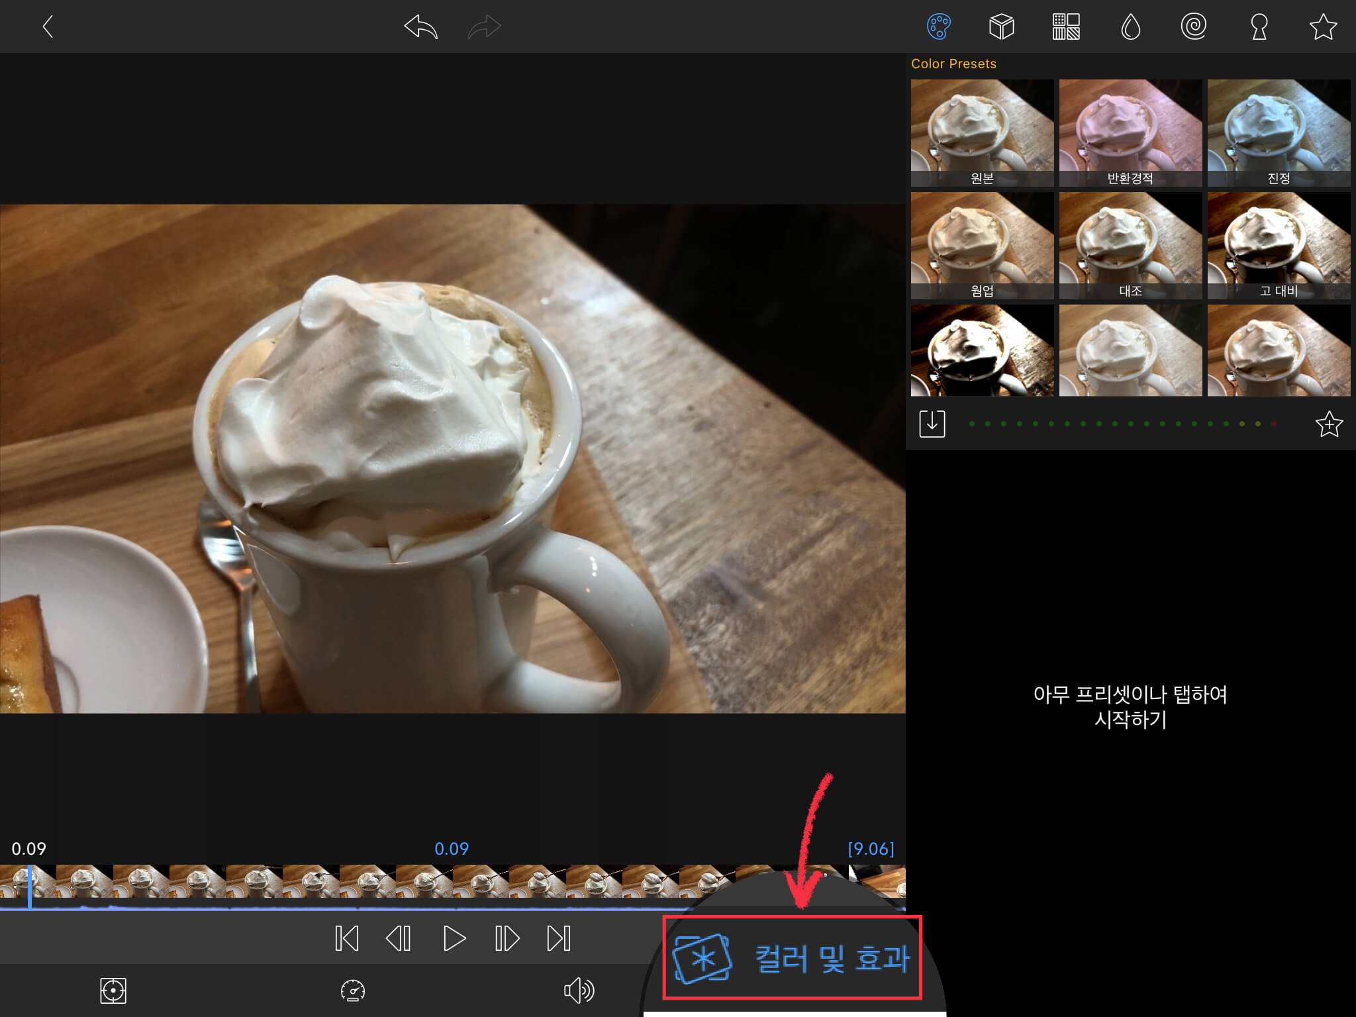The width and height of the screenshot is (1356, 1017).
Task: Undo the last edit
Action: coord(421,27)
